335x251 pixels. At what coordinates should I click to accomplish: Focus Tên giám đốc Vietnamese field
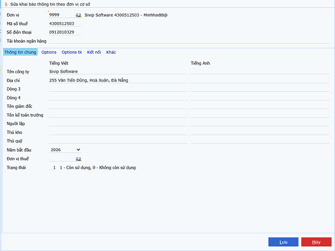click(118, 106)
